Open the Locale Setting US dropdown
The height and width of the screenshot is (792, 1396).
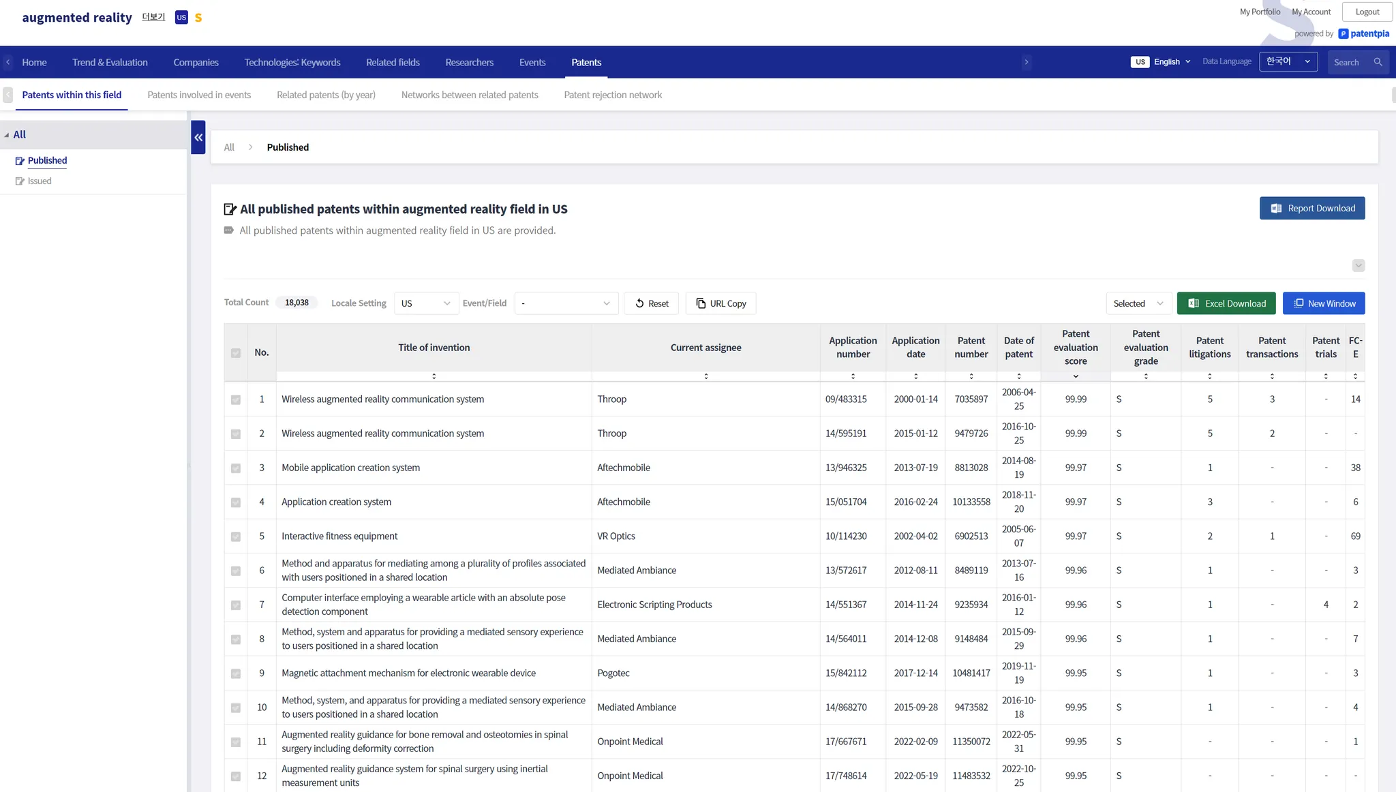pyautogui.click(x=426, y=303)
